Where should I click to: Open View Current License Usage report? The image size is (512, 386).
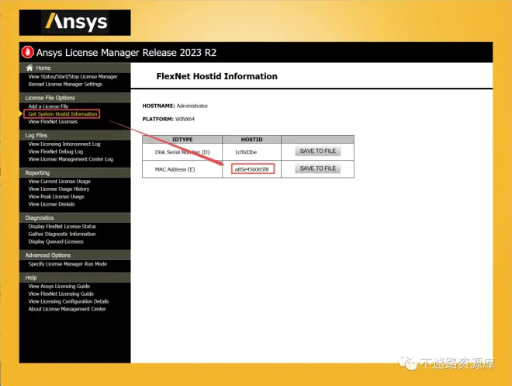(60, 182)
